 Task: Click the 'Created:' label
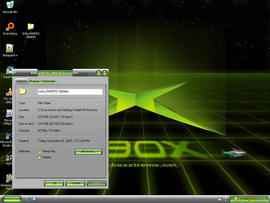[x=23, y=141]
